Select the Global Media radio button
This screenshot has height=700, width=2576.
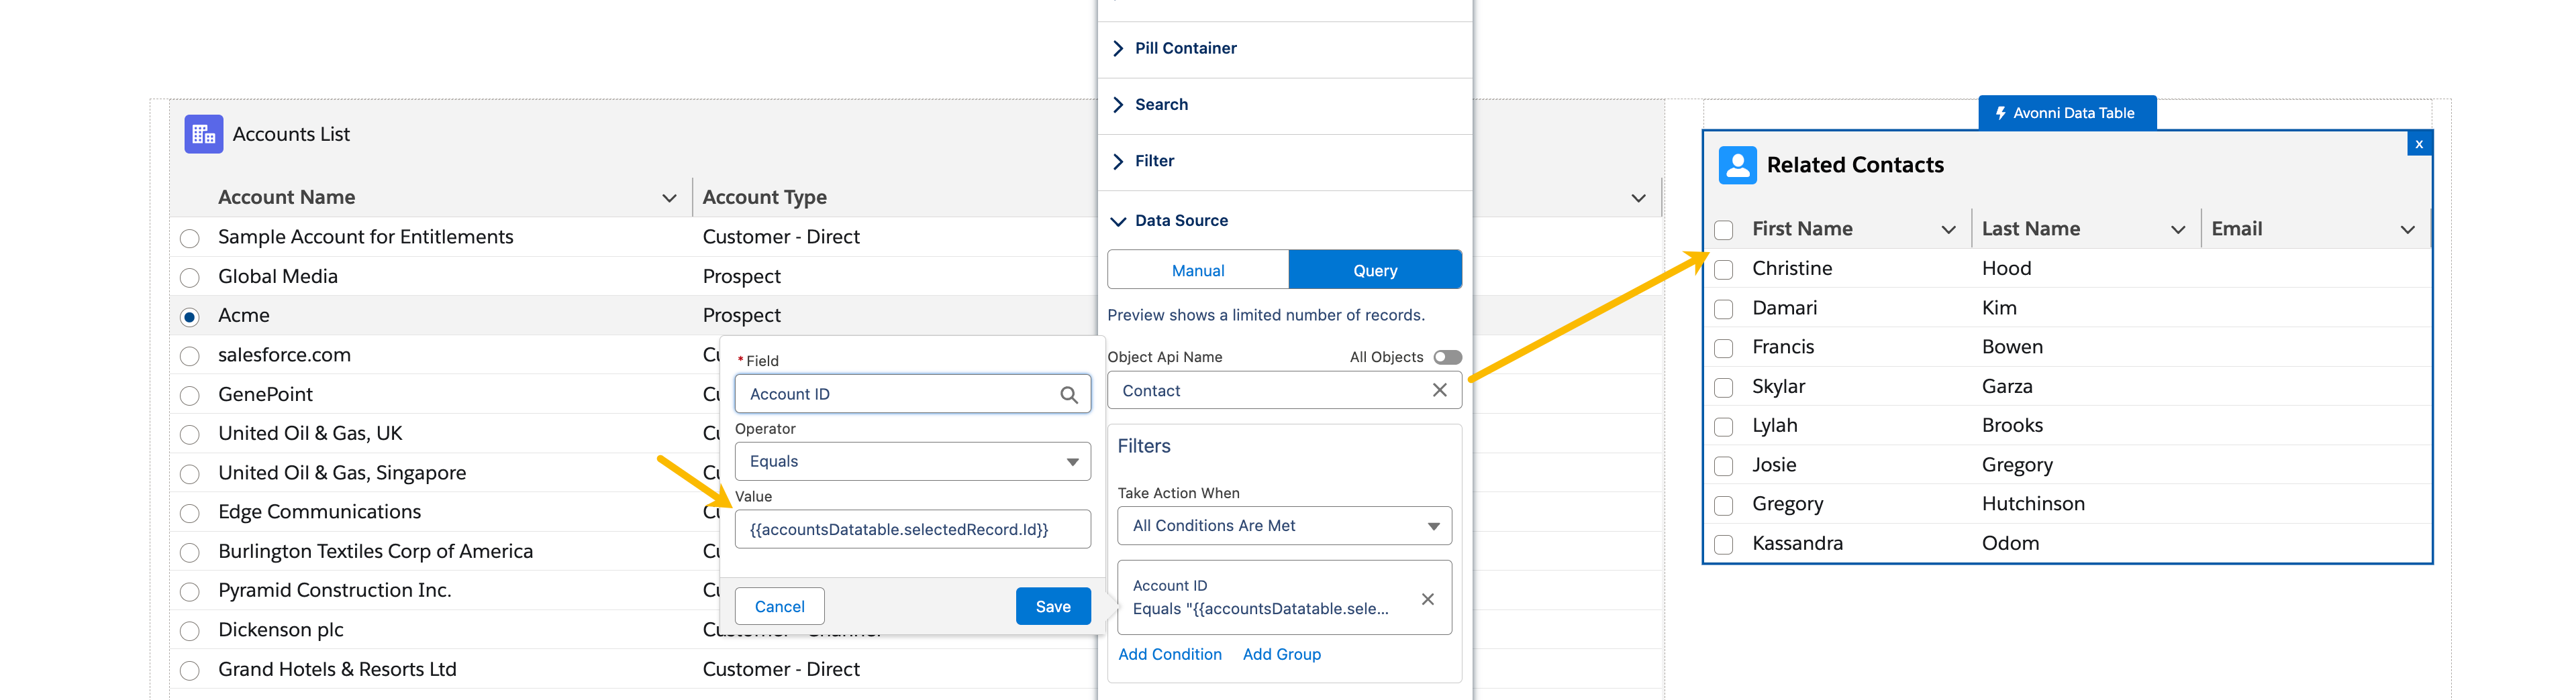[190, 278]
